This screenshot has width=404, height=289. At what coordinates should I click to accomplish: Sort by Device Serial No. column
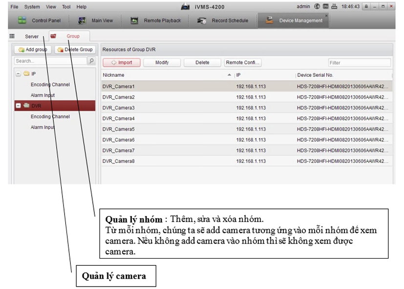pos(315,75)
